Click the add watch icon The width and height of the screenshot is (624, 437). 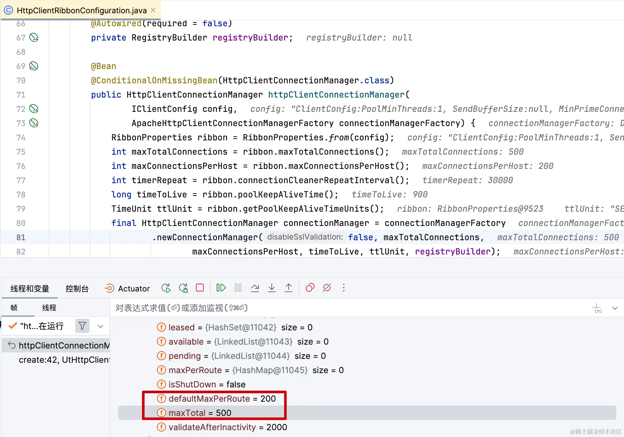click(x=597, y=308)
